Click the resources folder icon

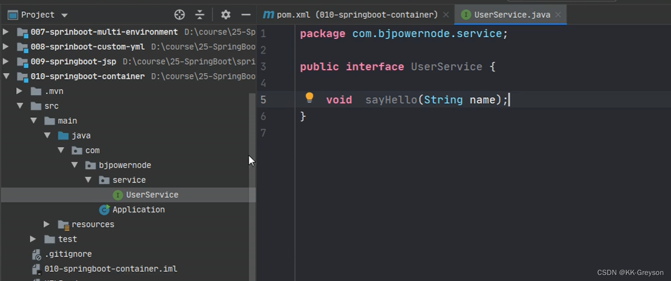63,225
